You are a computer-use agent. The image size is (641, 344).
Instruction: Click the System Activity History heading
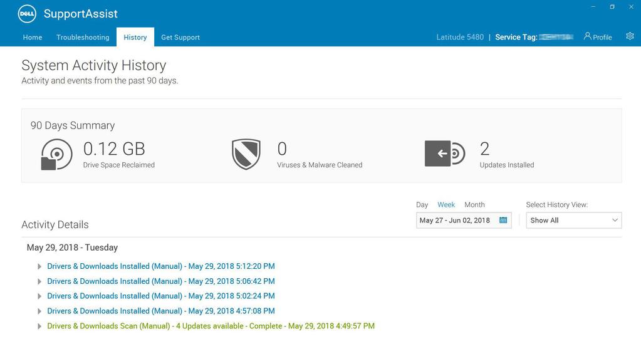pos(93,65)
